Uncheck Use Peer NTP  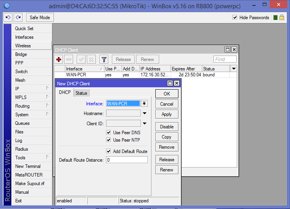tap(108, 140)
